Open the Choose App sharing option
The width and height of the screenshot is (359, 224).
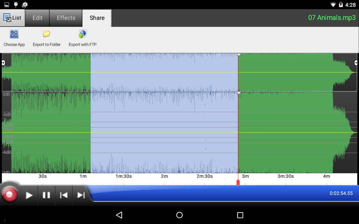[x=14, y=38]
